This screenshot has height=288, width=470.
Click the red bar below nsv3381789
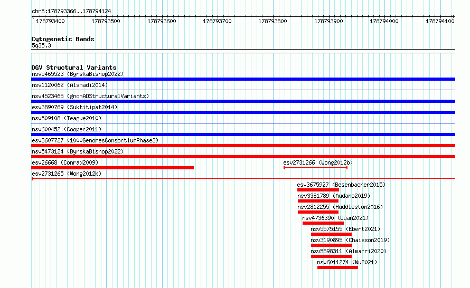coord(318,201)
